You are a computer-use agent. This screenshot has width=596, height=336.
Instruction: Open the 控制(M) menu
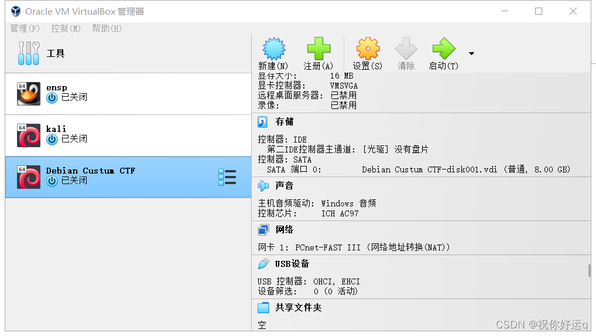(x=66, y=29)
